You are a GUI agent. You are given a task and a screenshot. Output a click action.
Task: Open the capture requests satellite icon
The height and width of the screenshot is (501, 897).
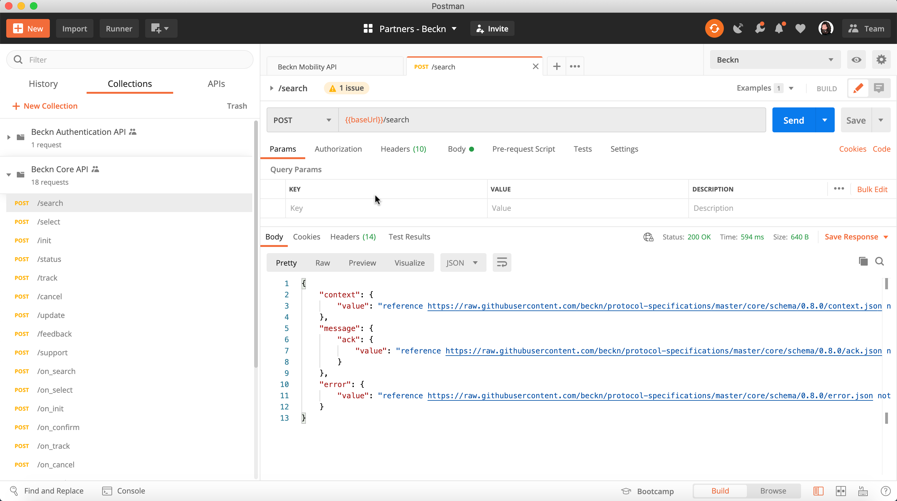click(738, 29)
